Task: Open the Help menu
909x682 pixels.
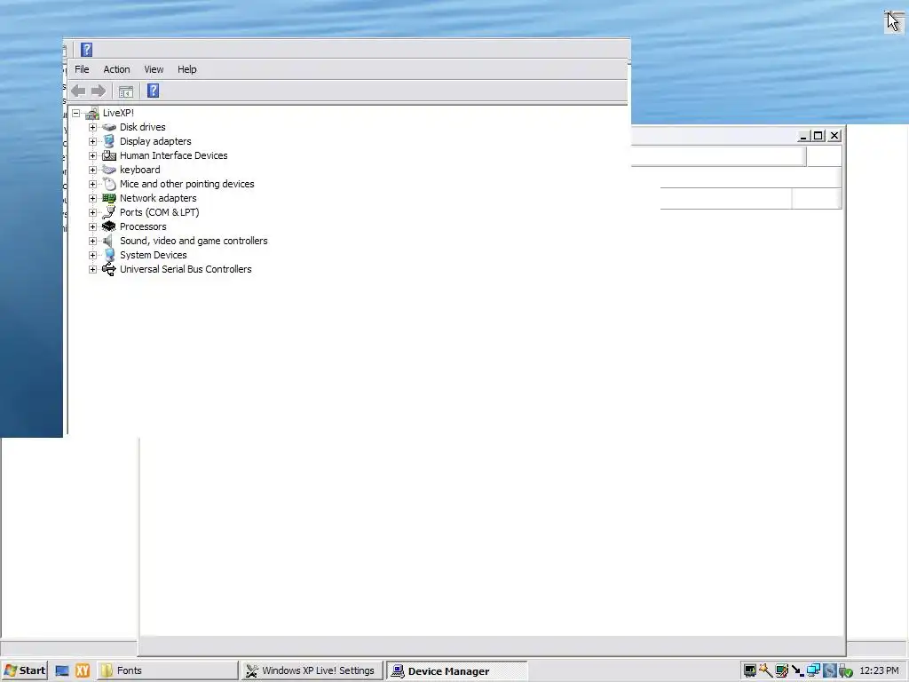Action: [x=186, y=69]
